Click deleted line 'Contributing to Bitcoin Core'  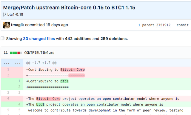56,70
